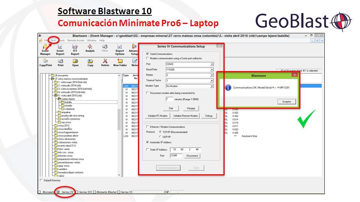Create a New Folder via toolbar icon
Image resolution: width=360 pixels, height=202 pixels.
120,62
